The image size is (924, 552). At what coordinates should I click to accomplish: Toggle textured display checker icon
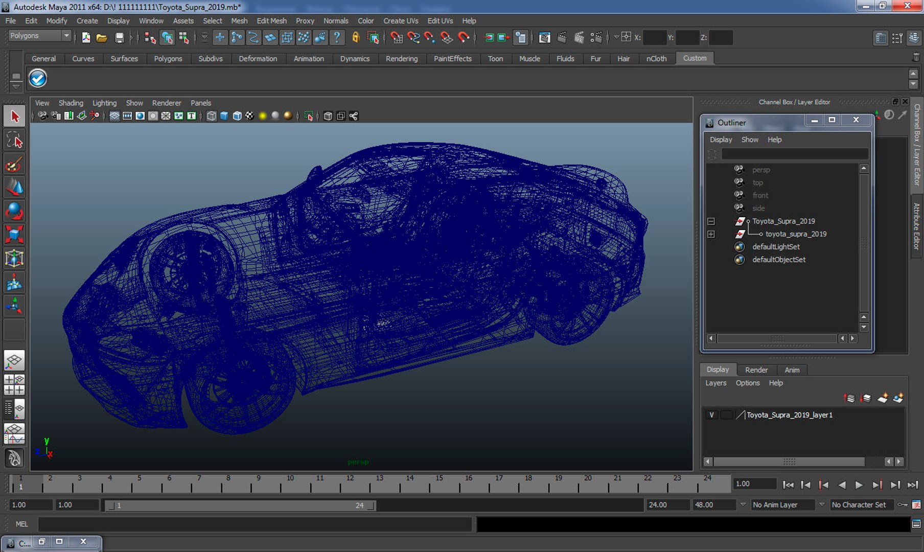[x=249, y=116]
